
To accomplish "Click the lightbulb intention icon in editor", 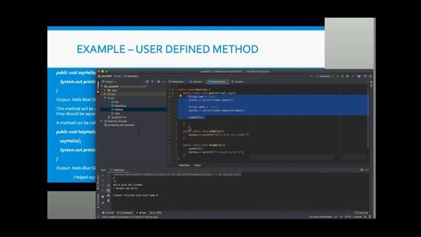I will click(x=180, y=96).
